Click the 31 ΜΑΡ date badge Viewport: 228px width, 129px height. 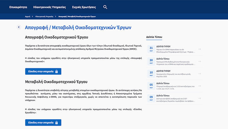(x=151, y=49)
